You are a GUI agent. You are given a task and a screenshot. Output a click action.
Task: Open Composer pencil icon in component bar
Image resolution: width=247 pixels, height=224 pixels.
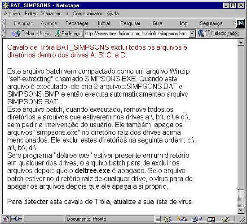coord(225,219)
